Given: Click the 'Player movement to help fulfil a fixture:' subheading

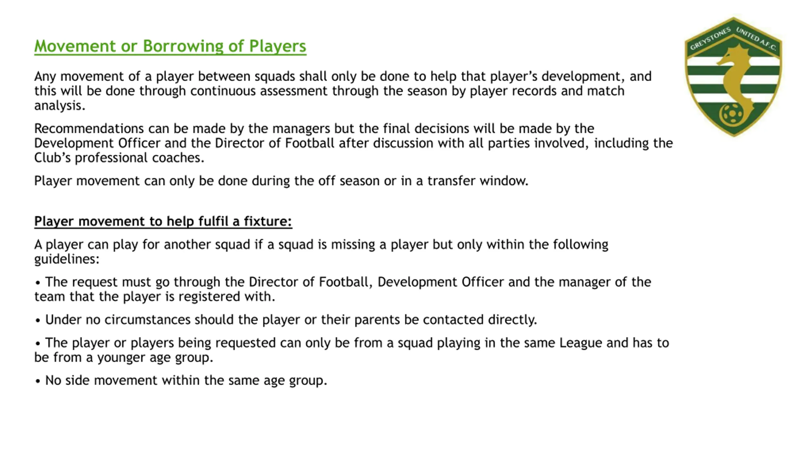Looking at the screenshot, I should coord(163,221).
